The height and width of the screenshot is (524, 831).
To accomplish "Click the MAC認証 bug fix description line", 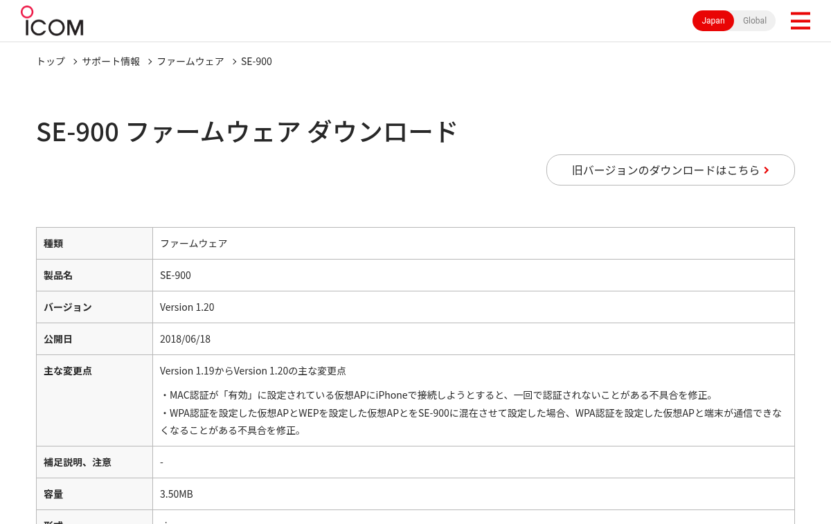I will click(x=437, y=395).
